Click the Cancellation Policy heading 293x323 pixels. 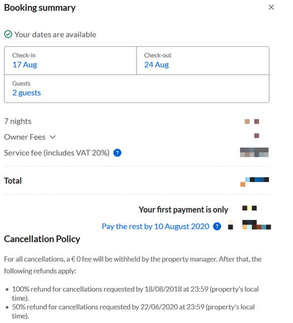(x=42, y=239)
